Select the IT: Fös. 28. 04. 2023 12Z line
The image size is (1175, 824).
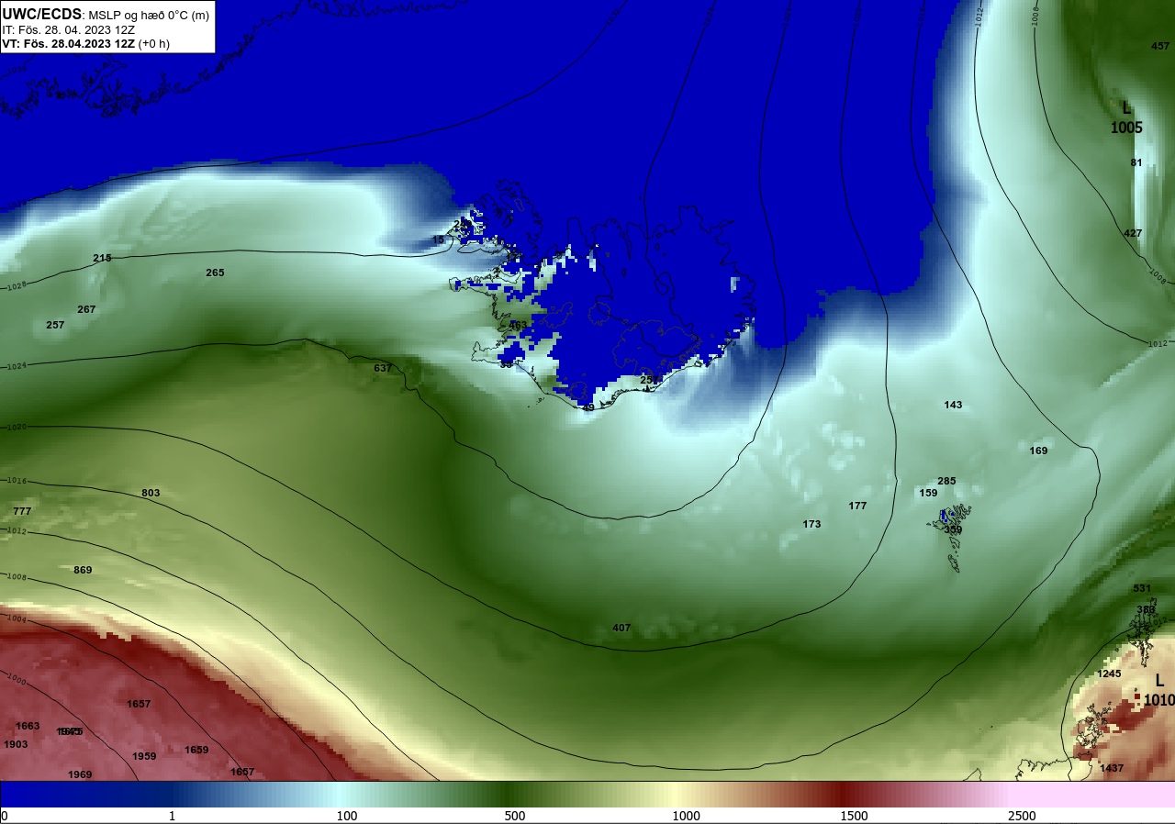coord(69,29)
